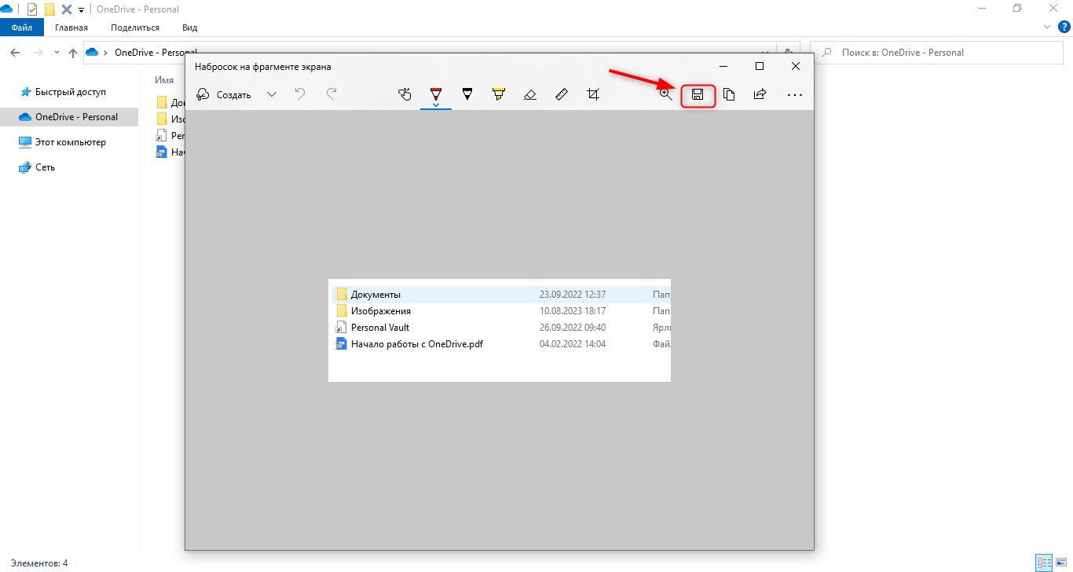Select the touch writing tool
This screenshot has width=1073, height=572.
(x=405, y=94)
